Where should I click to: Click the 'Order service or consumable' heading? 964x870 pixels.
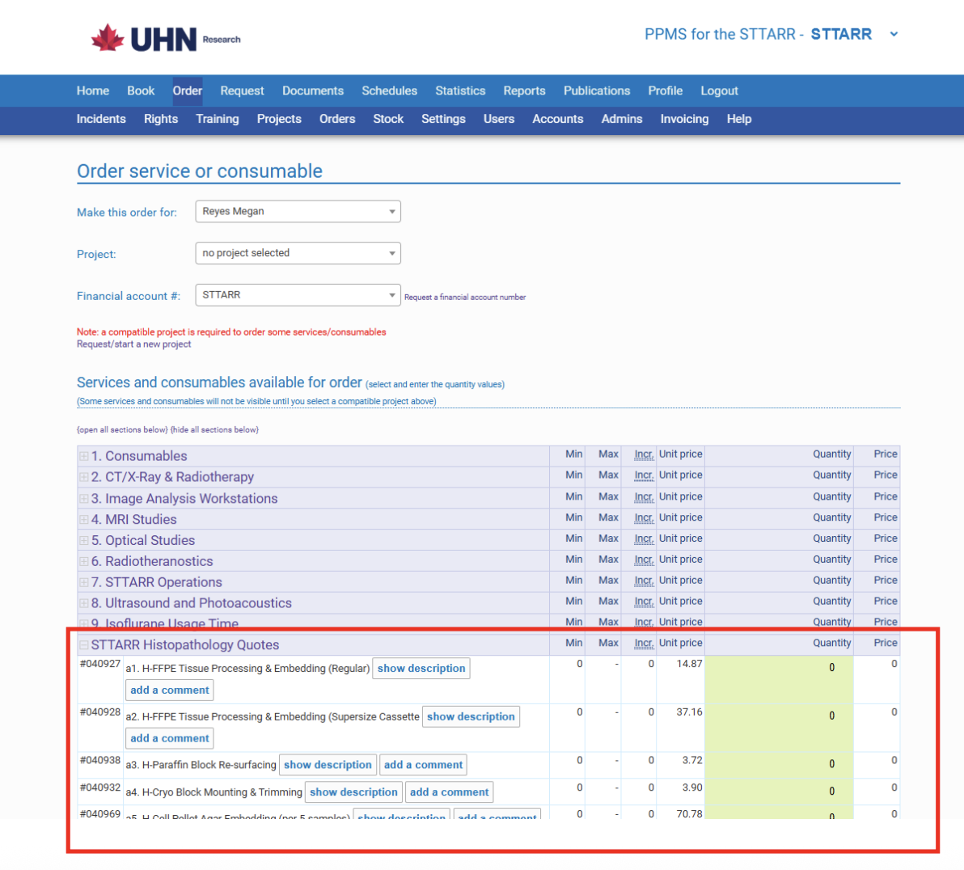(199, 171)
